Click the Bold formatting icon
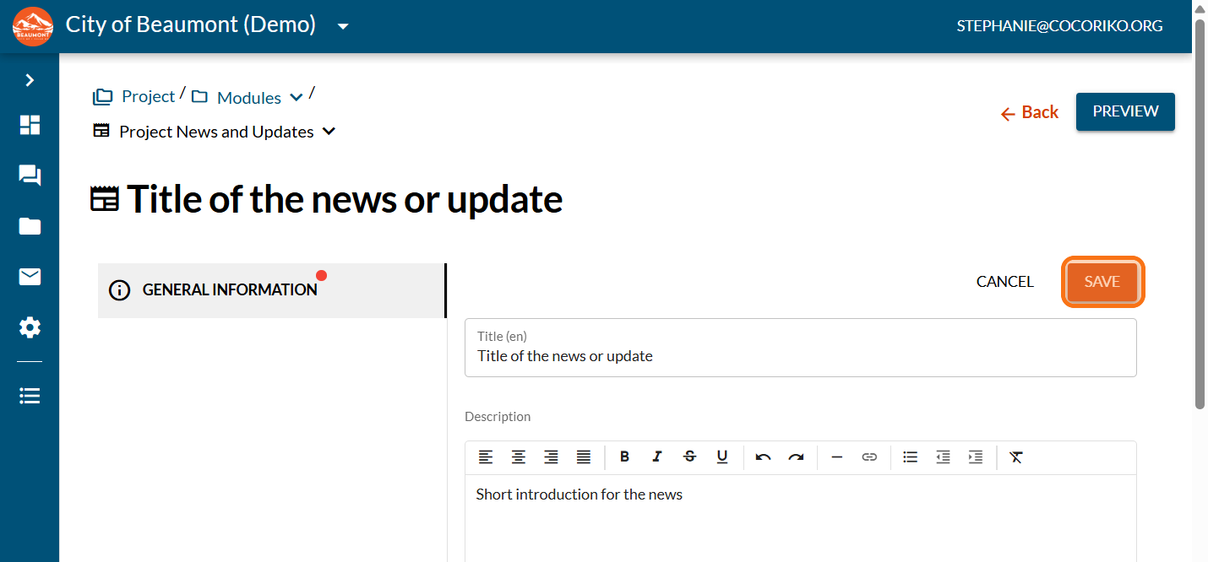This screenshot has height=562, width=1208. 624,457
